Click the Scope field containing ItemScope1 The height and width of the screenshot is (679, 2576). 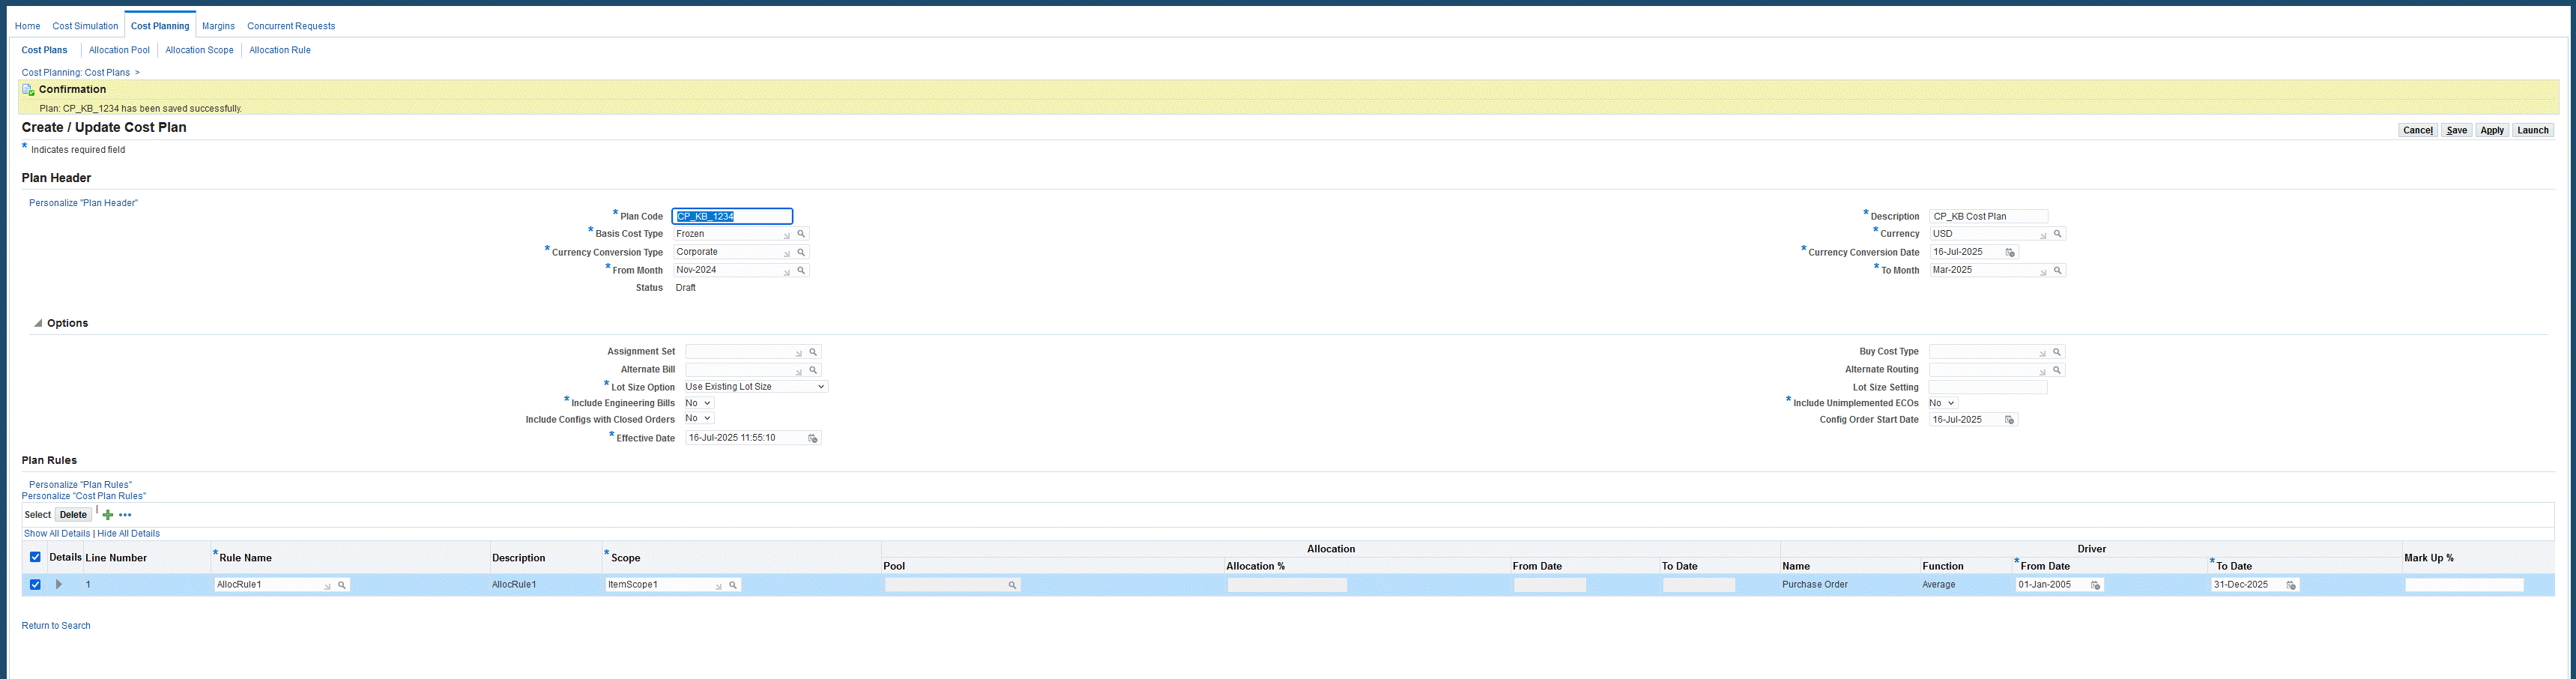665,585
